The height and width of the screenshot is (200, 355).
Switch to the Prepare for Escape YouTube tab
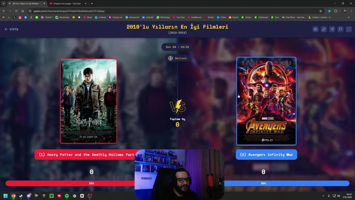coord(67,4)
